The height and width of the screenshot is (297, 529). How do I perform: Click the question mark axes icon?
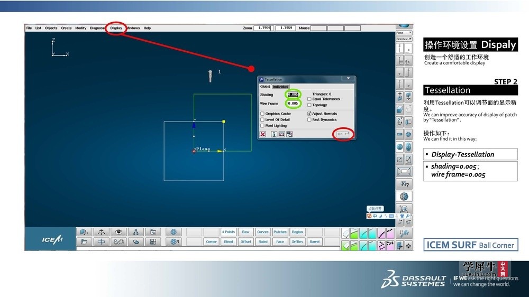pos(399,122)
